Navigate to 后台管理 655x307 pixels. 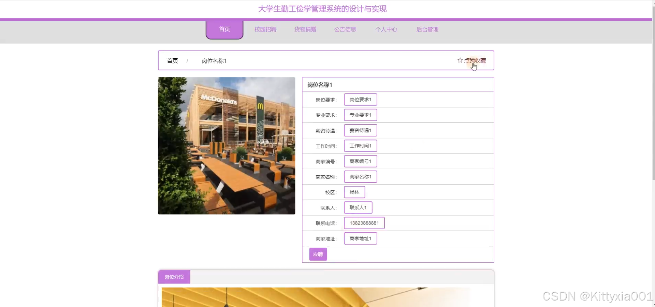click(427, 30)
